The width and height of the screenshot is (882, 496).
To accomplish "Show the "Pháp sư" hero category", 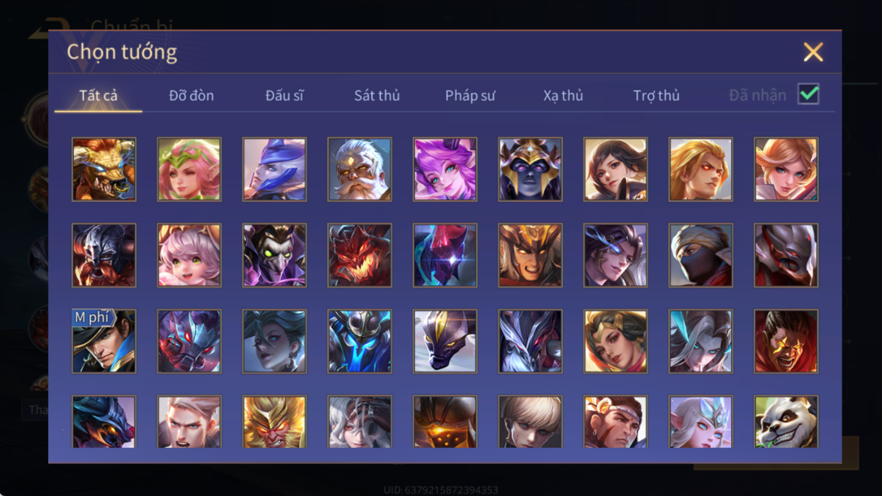I will pos(470,95).
